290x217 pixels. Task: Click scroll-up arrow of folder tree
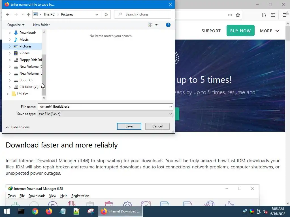[x=44, y=32]
